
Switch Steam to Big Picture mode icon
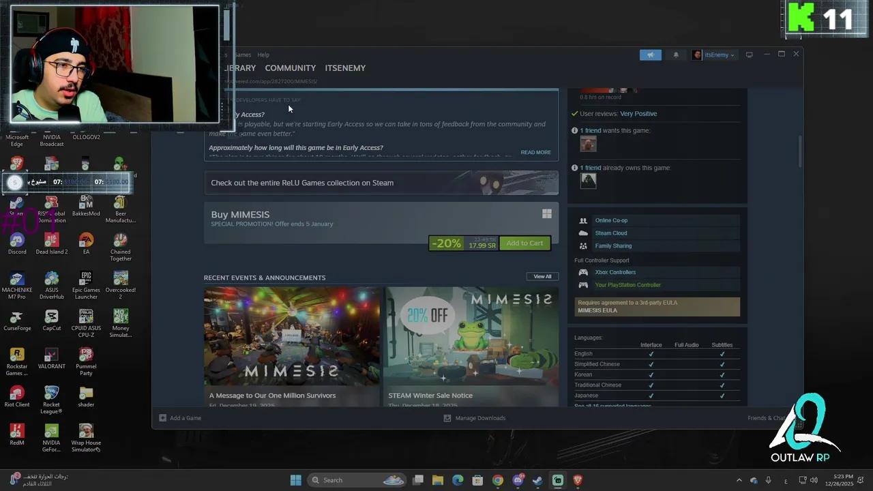(x=749, y=55)
